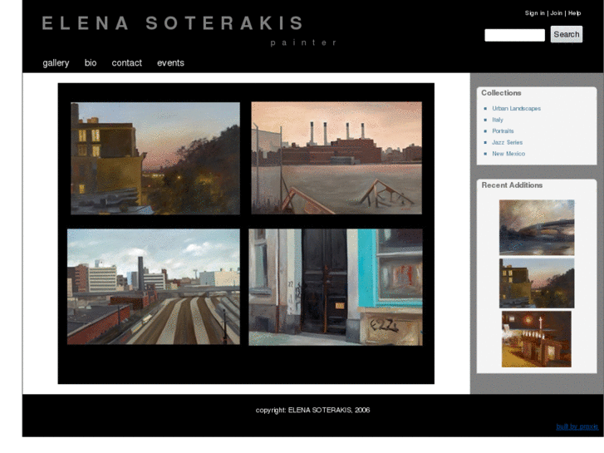This screenshot has width=604, height=453.
Task: Open the Urban Landscapes collection
Action: pyautogui.click(x=516, y=109)
